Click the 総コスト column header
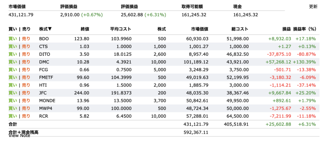This screenshot has width=330, height=154. [x=239, y=29]
